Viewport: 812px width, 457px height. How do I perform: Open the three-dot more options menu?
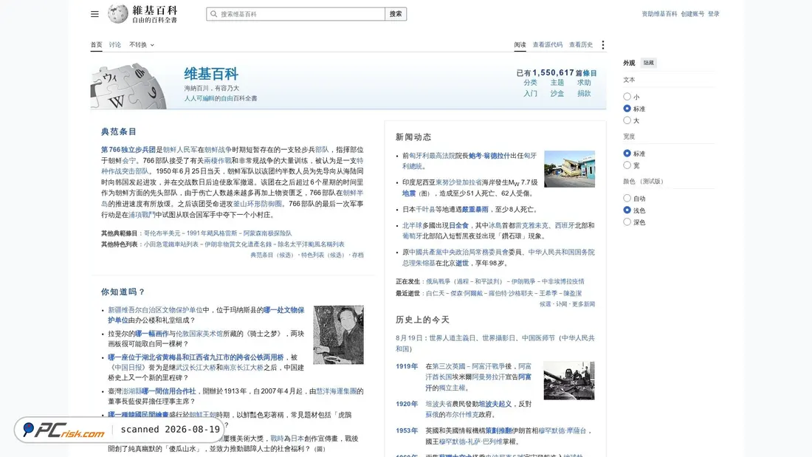tap(603, 45)
